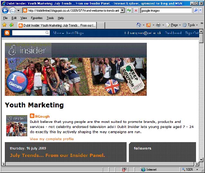Click the Blogger navbar search field
Screen dimensions: 205x173
[28, 33]
